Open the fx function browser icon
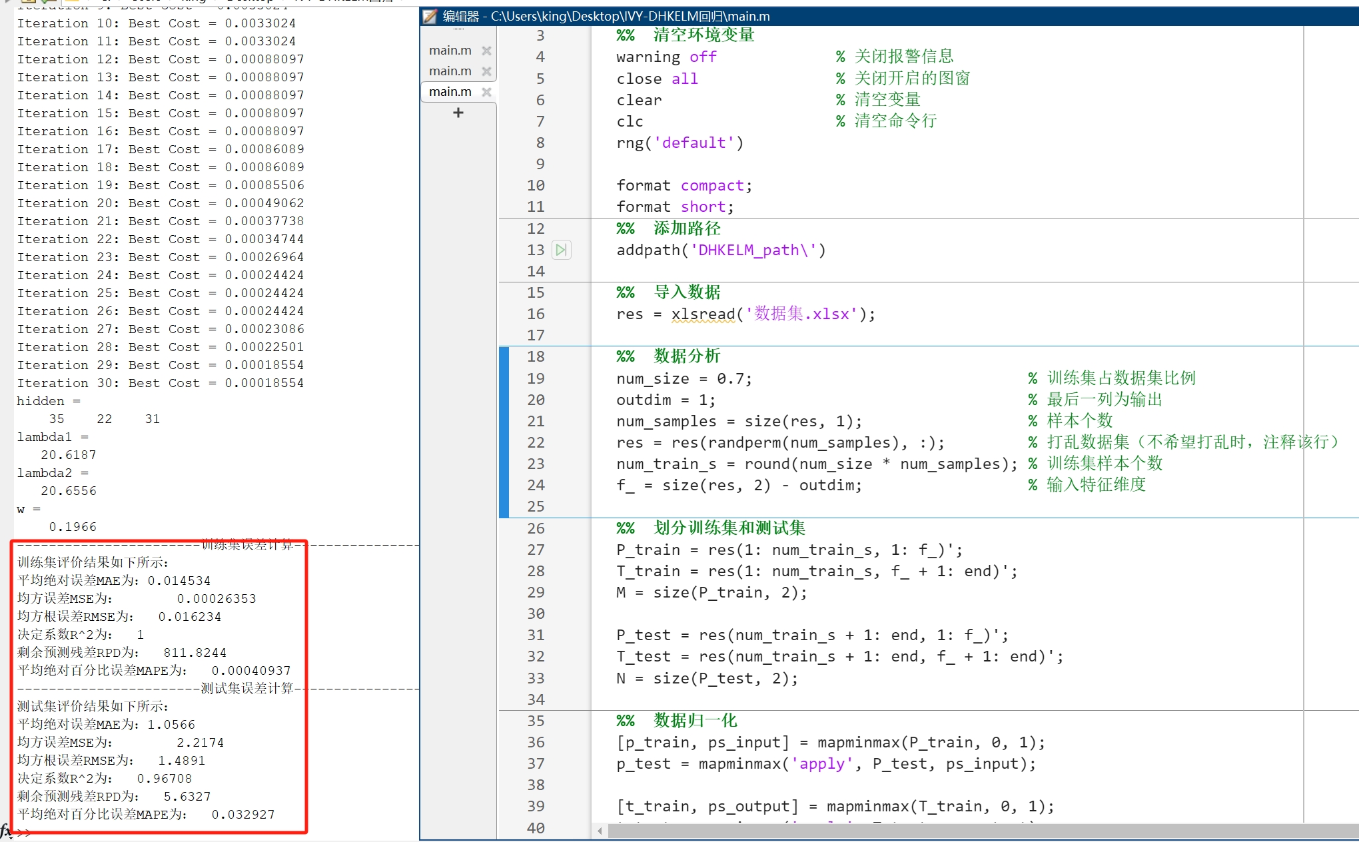The width and height of the screenshot is (1359, 842). pos(6,830)
